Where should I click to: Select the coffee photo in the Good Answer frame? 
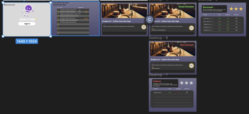[x=173, y=11]
